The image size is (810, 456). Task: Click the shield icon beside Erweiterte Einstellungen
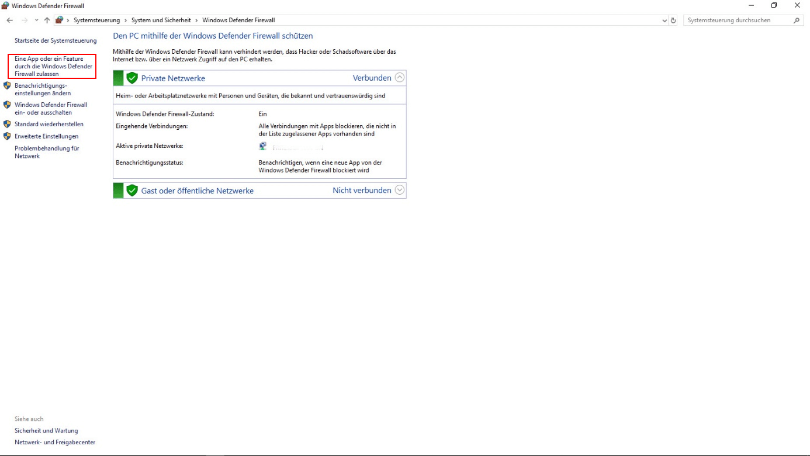[x=7, y=136]
